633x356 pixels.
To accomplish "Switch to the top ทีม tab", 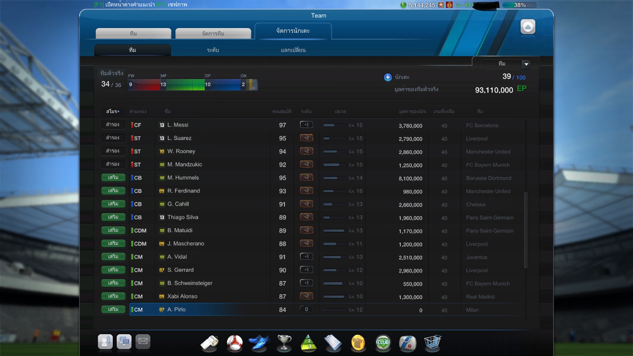I will (133, 34).
